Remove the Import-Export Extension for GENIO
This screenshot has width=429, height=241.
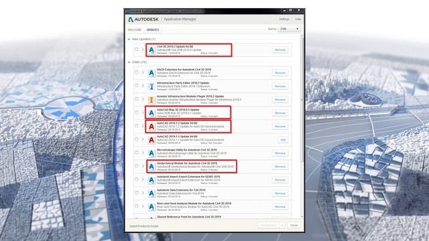click(x=280, y=180)
